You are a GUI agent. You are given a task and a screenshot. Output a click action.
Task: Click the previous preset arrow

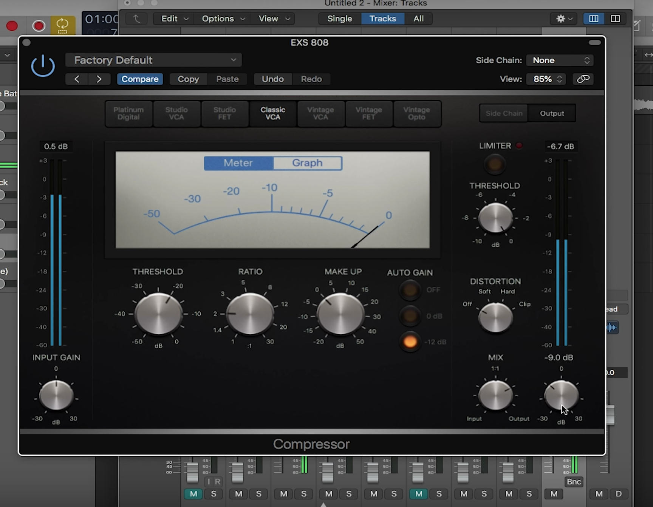(x=76, y=79)
